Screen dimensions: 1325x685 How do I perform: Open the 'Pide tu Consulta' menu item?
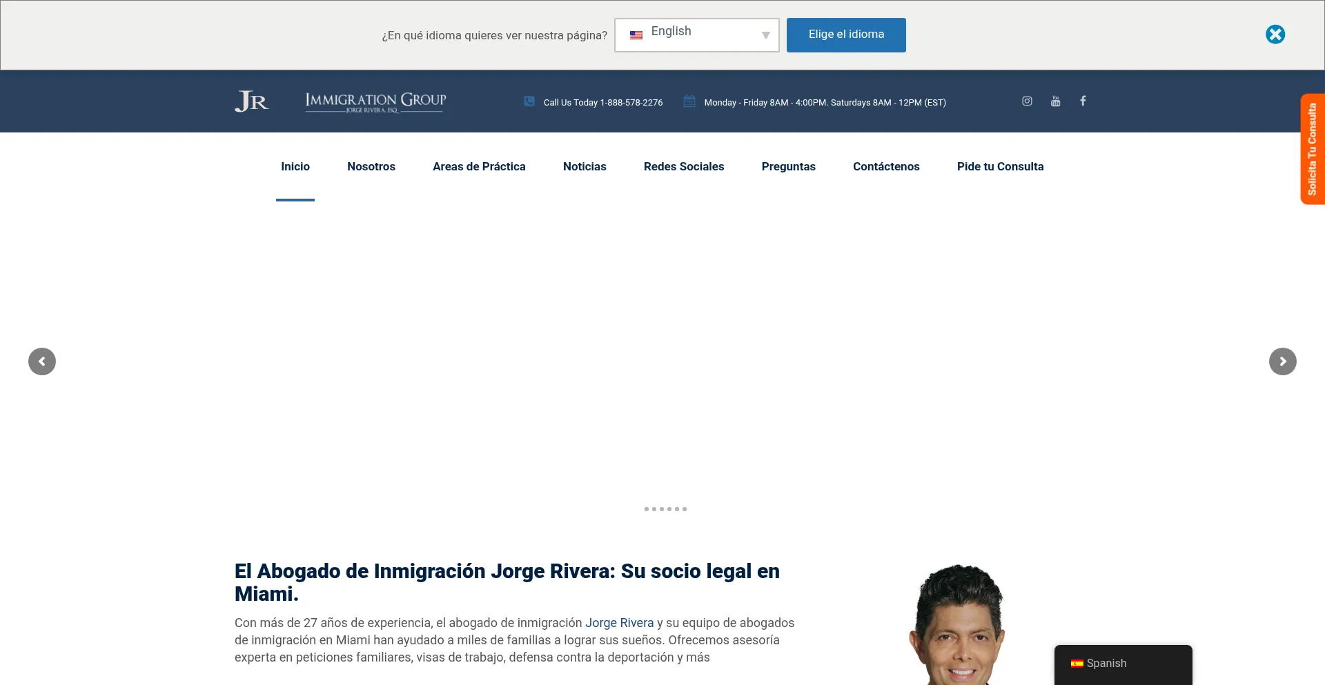coord(1000,166)
